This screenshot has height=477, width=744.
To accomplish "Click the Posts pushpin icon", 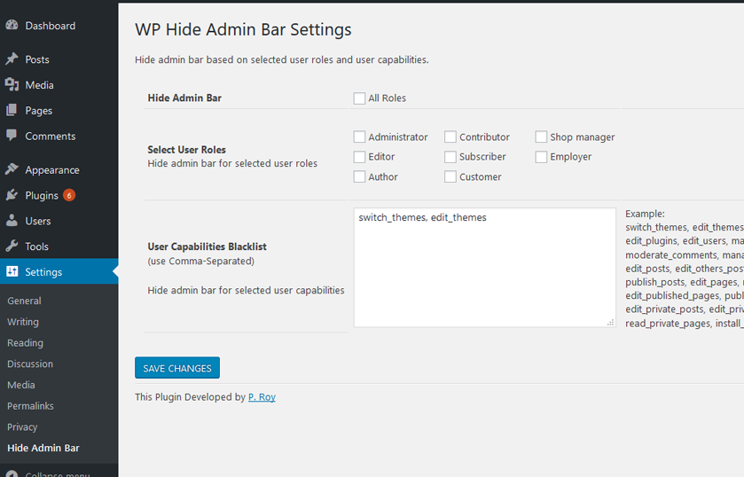I will pyautogui.click(x=12, y=59).
